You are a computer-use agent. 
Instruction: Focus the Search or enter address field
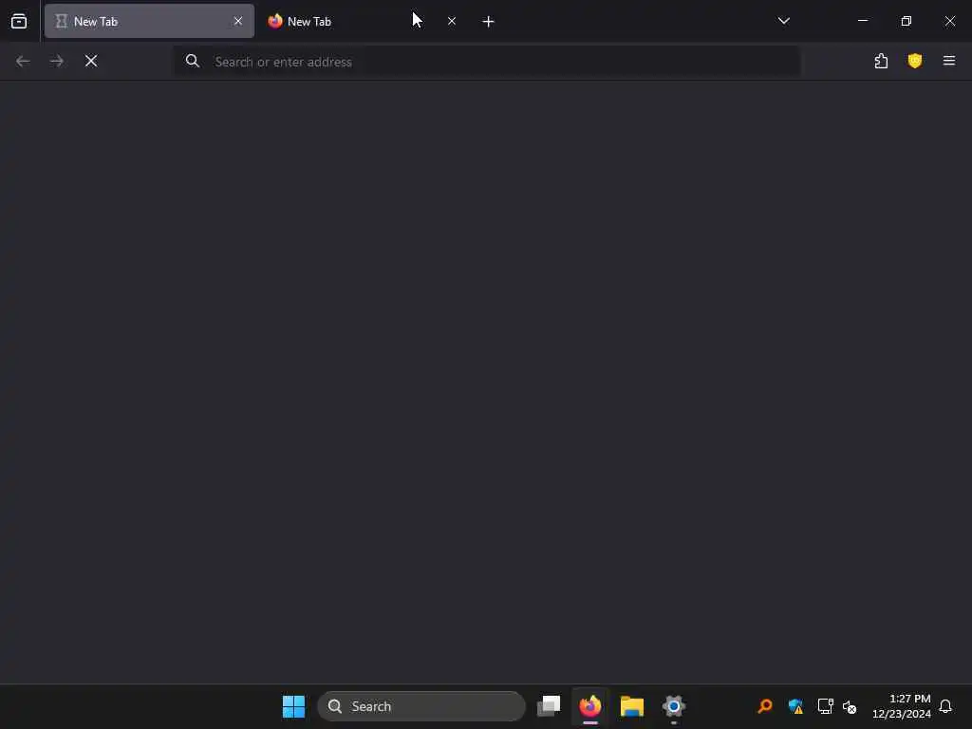coord(487,62)
